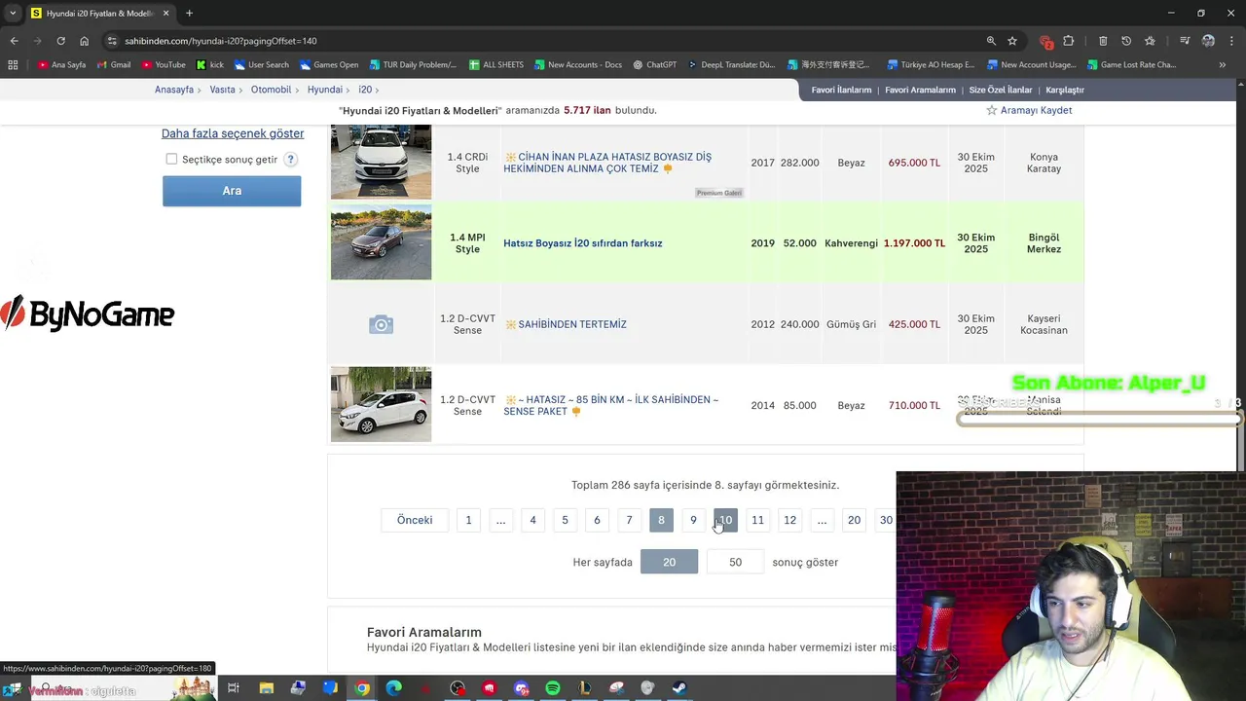Open the Extensions puzzle menu
Screen dimensions: 1246x701
point(1069,41)
